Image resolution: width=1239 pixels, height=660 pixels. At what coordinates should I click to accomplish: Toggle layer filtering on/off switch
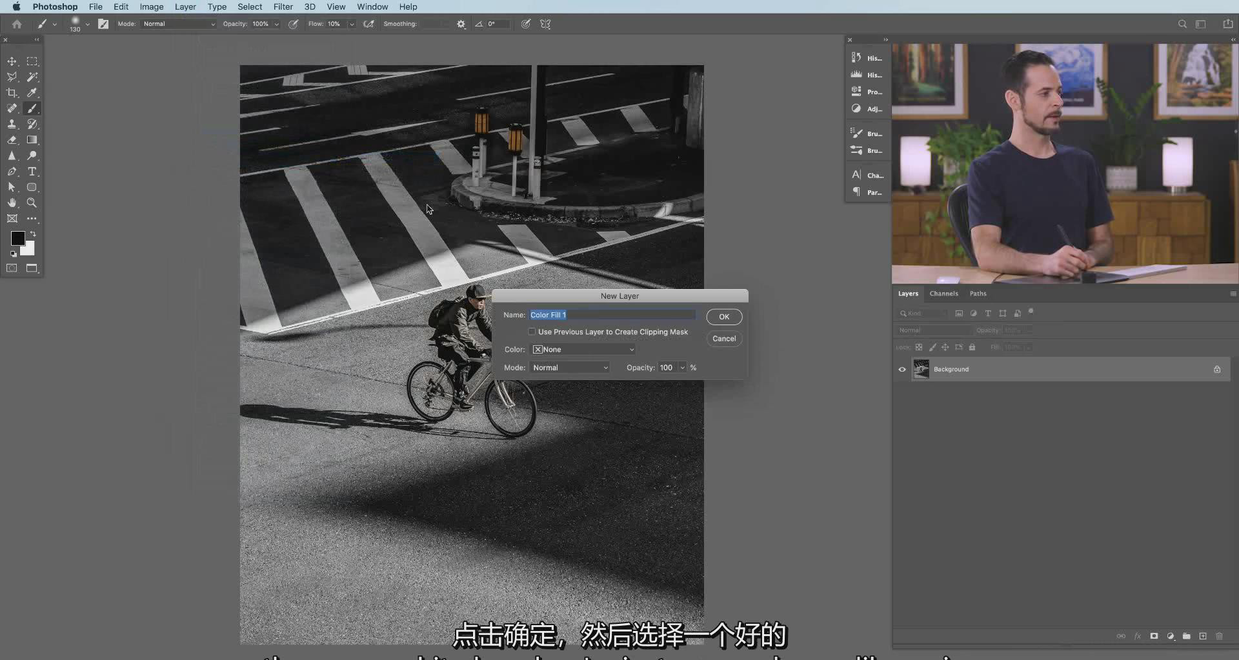point(1031,312)
